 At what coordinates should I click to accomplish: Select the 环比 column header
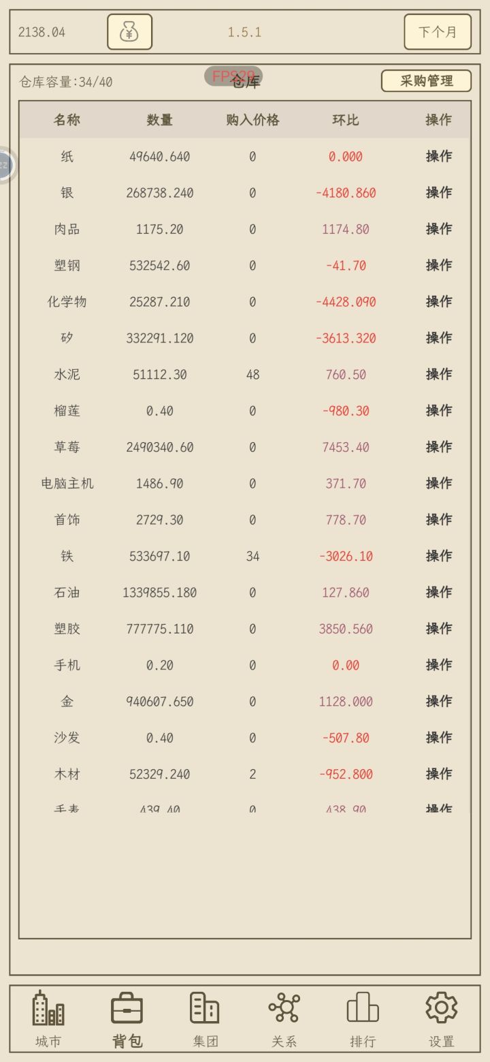coord(346,120)
